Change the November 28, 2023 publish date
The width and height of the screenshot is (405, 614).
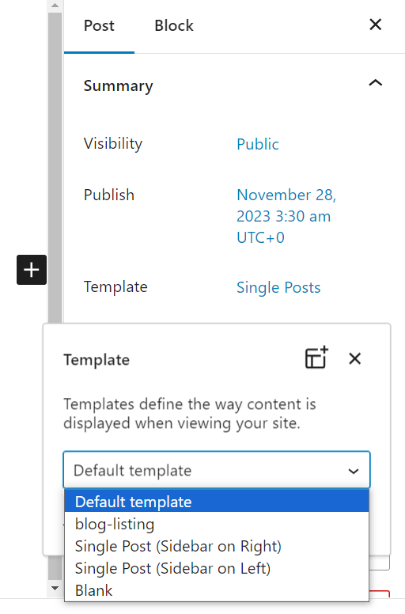[x=286, y=216]
